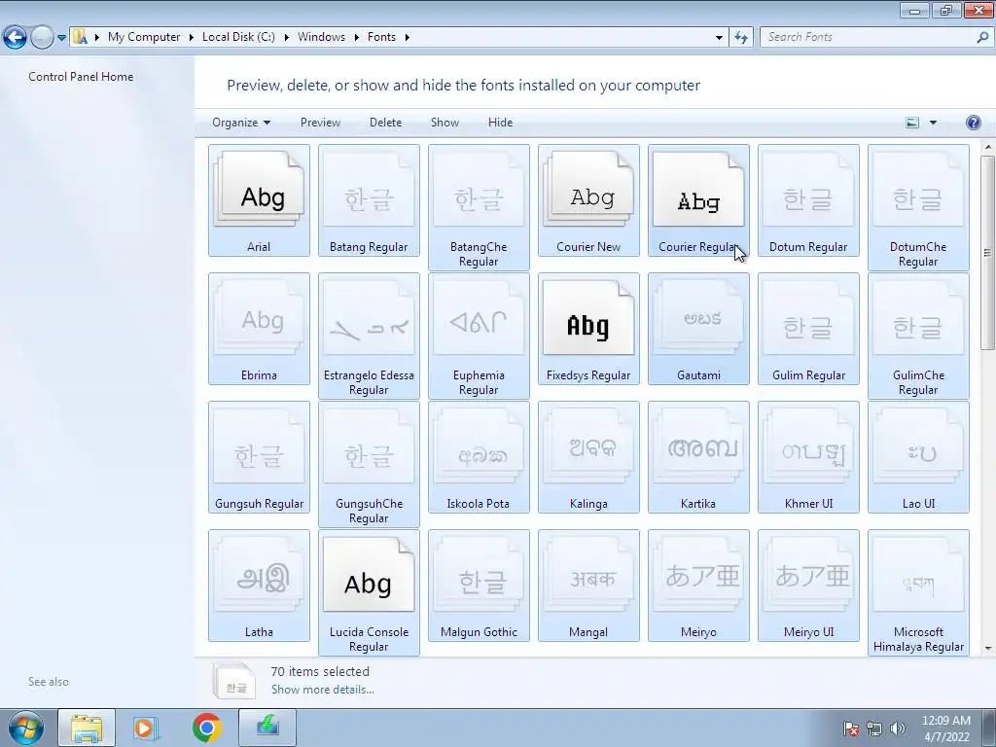Select the Fixedsys Regular font
The image size is (996, 747).
click(x=588, y=329)
